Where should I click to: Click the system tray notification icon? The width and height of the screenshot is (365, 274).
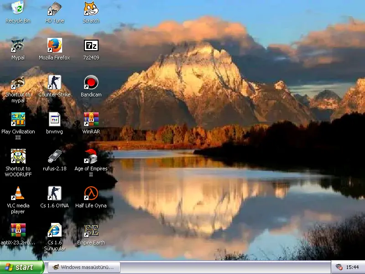[x=339, y=267]
